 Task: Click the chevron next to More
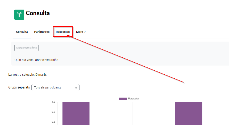85,32
